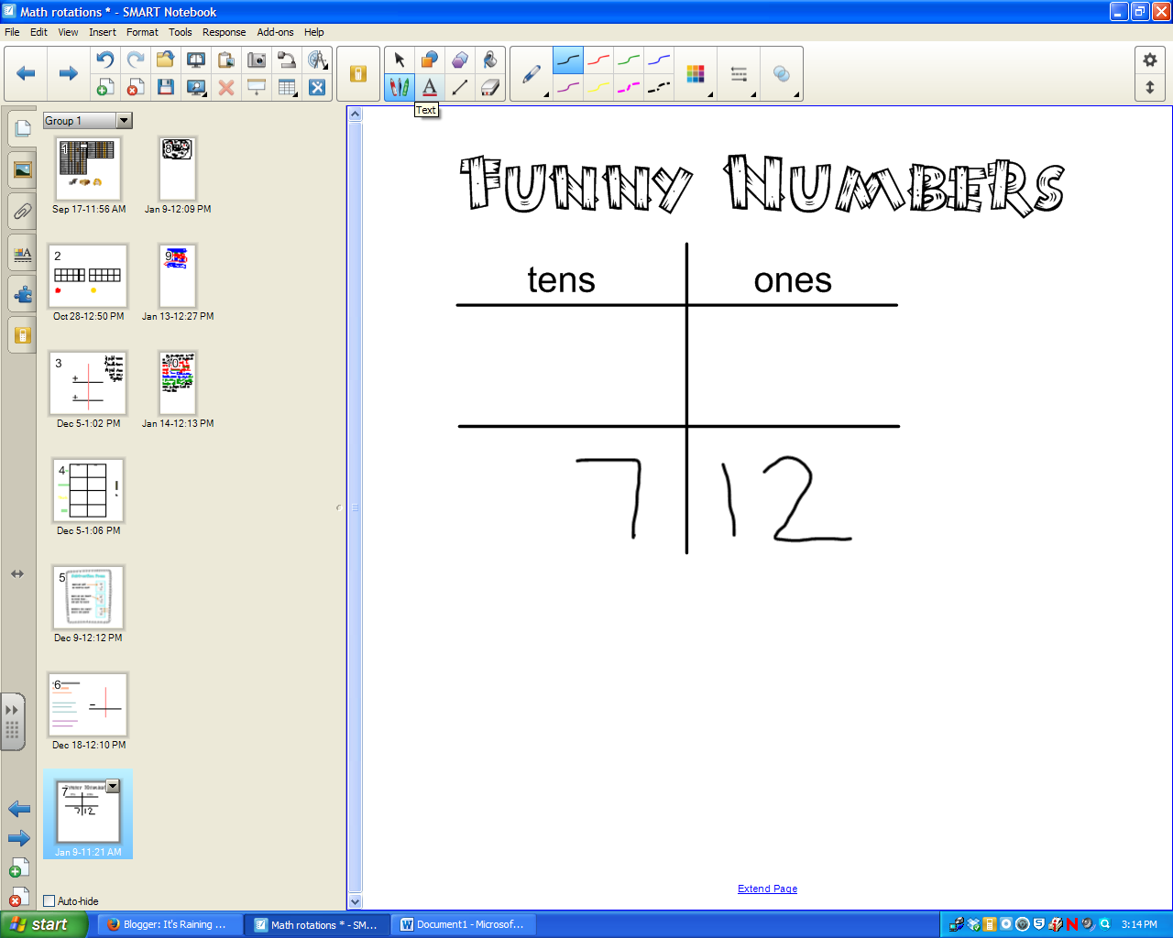Screen dimensions: 1173x938
Task: Click the Windows start button
Action: [44, 924]
